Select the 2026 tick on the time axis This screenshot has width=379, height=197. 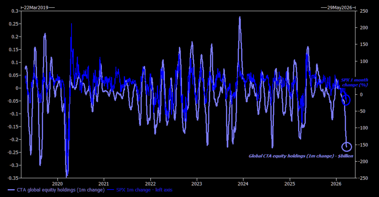coord(336,183)
